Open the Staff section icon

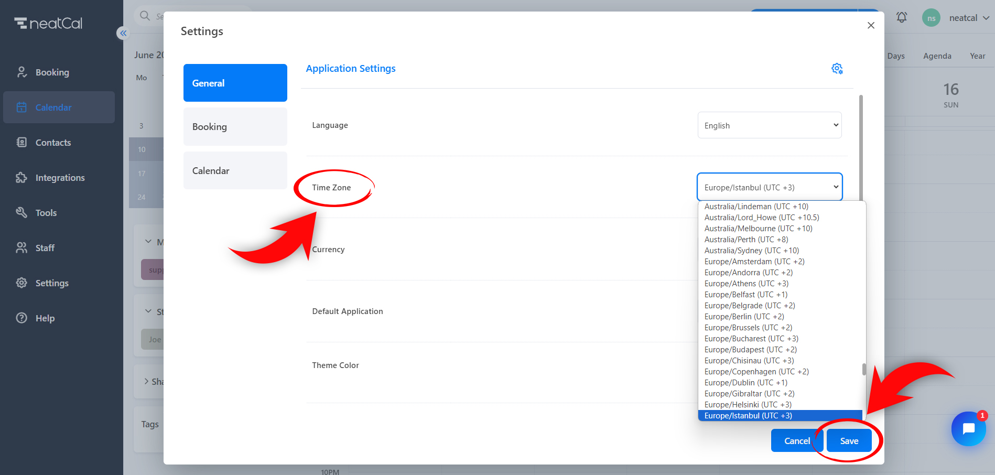pos(21,248)
